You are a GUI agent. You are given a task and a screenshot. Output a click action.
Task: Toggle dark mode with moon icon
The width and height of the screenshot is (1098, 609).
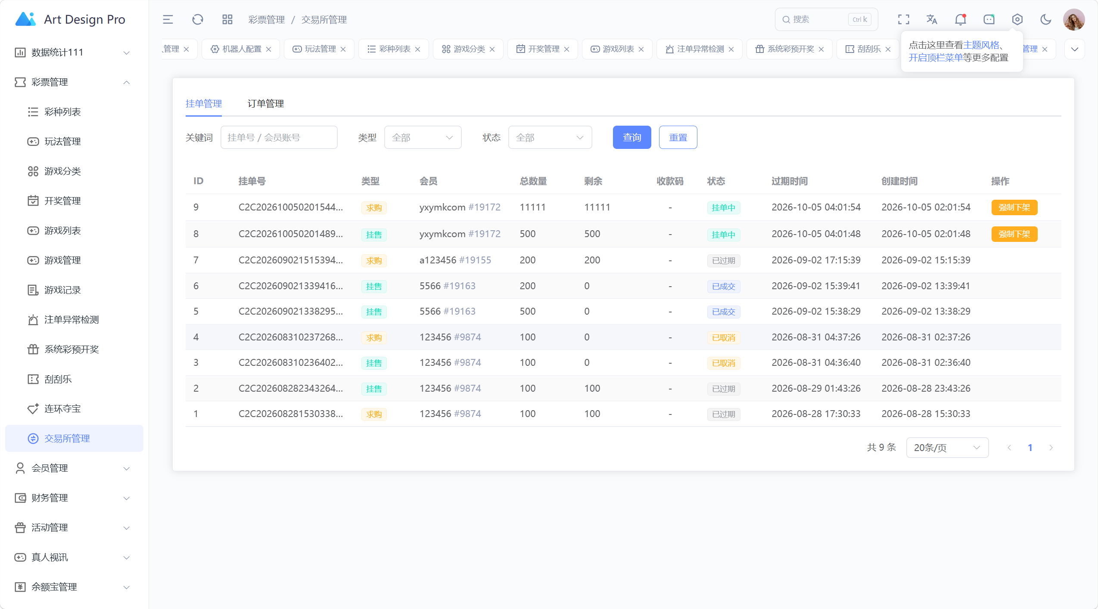1045,19
